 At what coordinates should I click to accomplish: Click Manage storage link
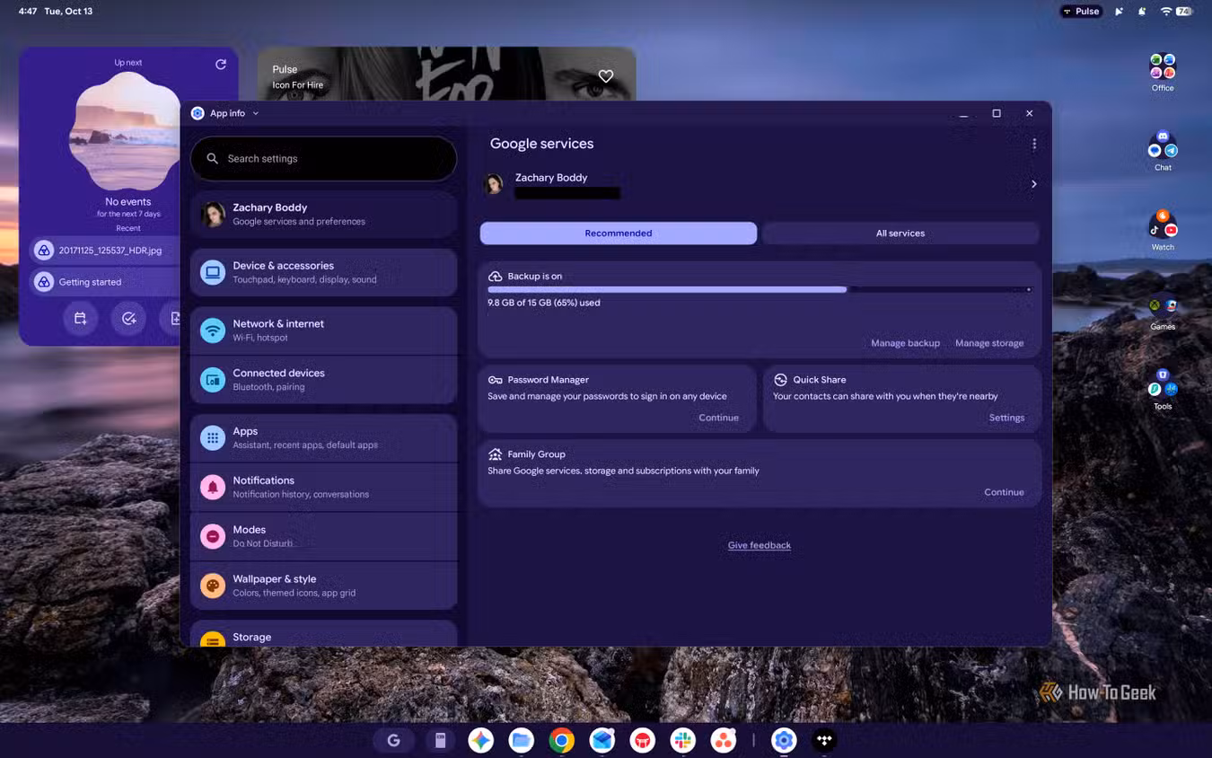tap(989, 343)
